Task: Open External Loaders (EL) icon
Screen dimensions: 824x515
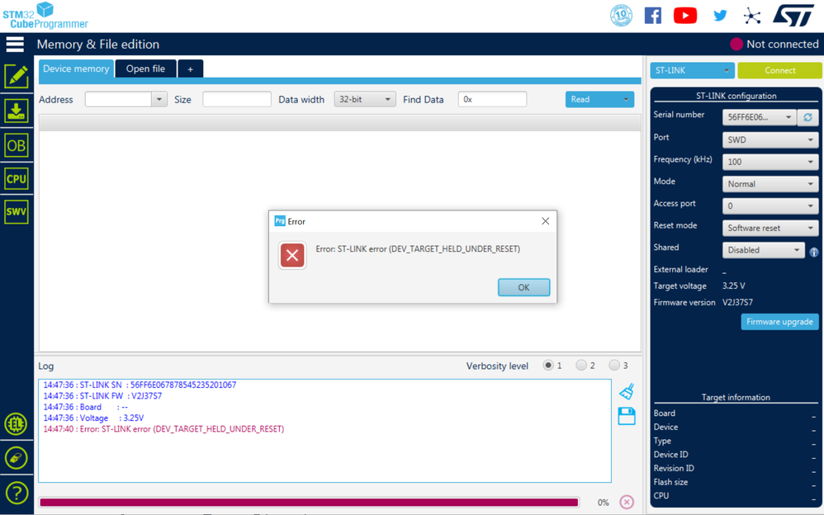Action: point(17,423)
